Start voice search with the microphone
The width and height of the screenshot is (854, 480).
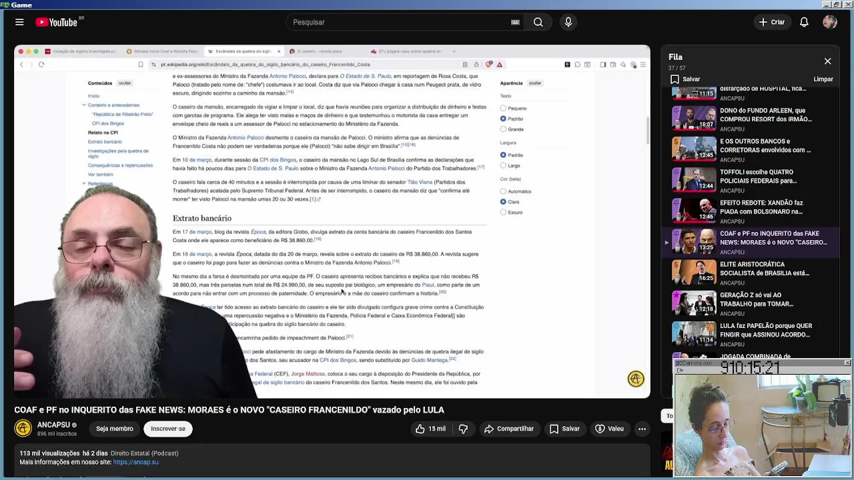tap(568, 22)
